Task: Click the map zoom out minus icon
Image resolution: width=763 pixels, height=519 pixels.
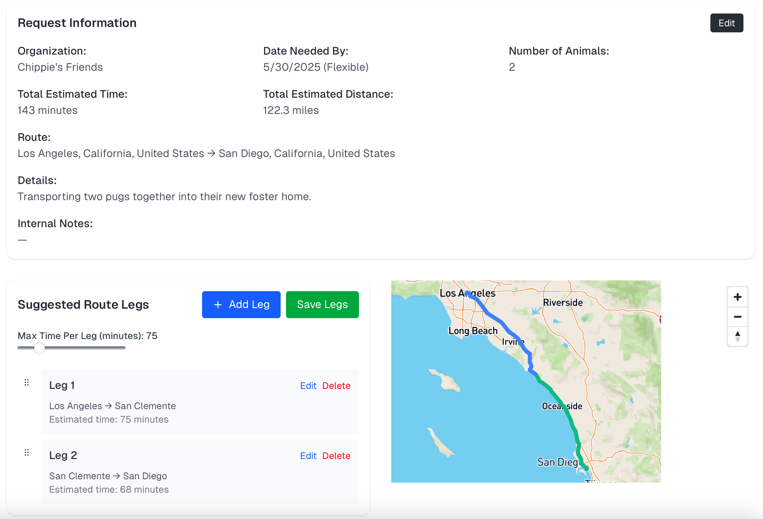Action: pyautogui.click(x=737, y=317)
